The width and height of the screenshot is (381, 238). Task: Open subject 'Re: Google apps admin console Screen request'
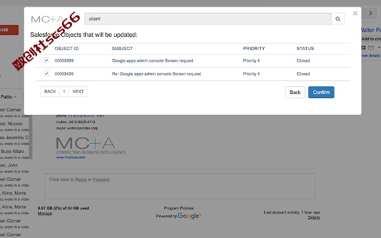click(x=157, y=74)
